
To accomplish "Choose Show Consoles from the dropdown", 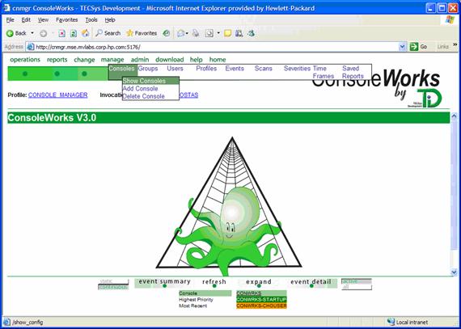I will click(x=150, y=81).
